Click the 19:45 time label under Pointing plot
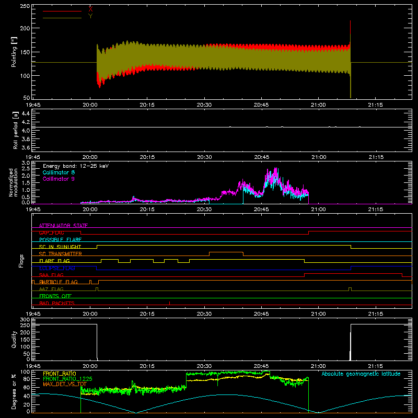Image resolution: width=418 pixels, height=418 pixels. pyautogui.click(x=33, y=105)
